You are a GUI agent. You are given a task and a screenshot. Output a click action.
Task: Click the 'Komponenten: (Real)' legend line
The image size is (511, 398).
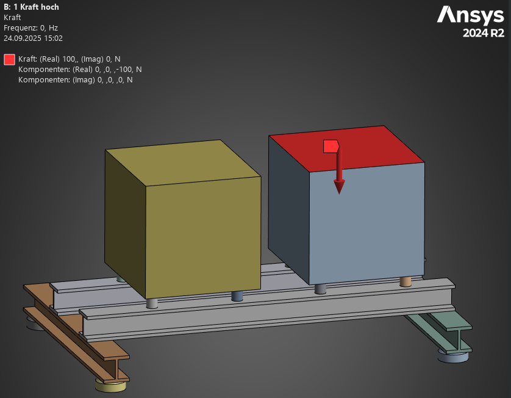[80, 70]
